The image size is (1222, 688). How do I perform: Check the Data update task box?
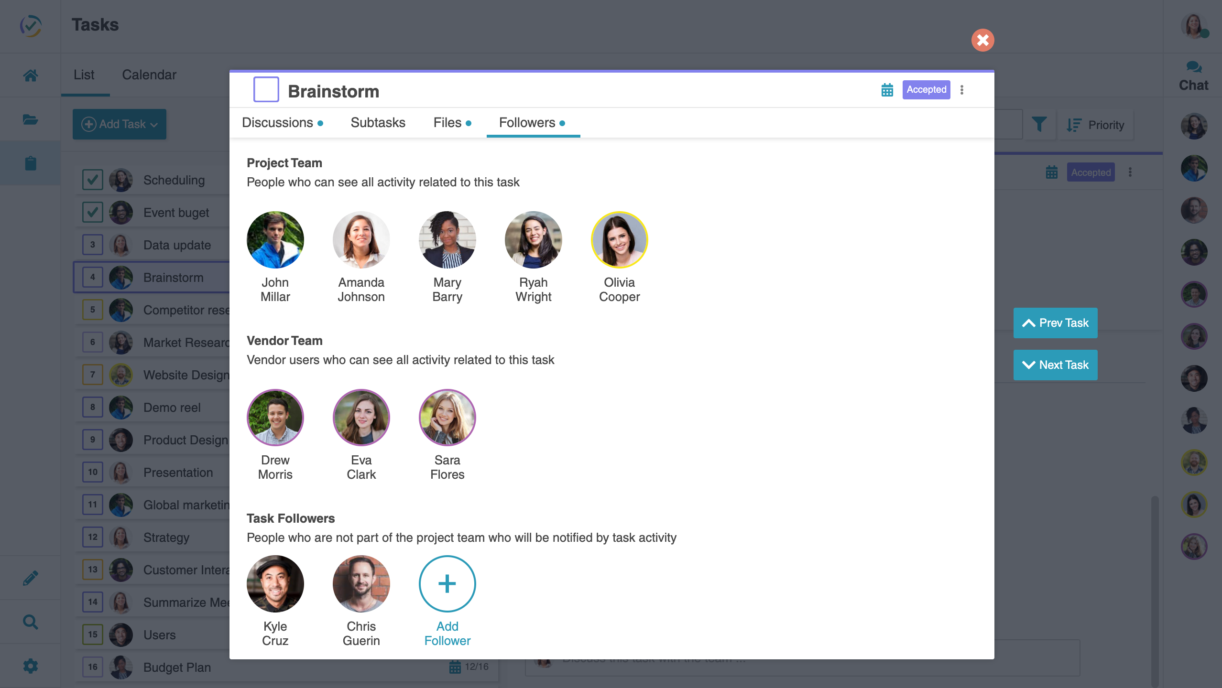coord(93,245)
